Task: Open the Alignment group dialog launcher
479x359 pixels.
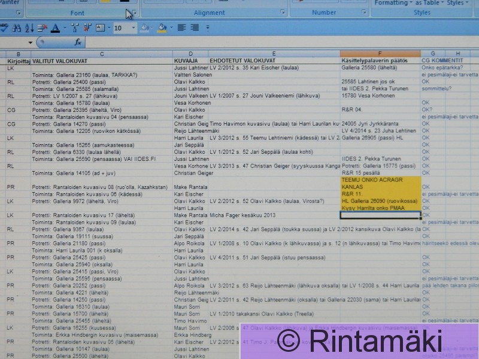Action: [283, 13]
